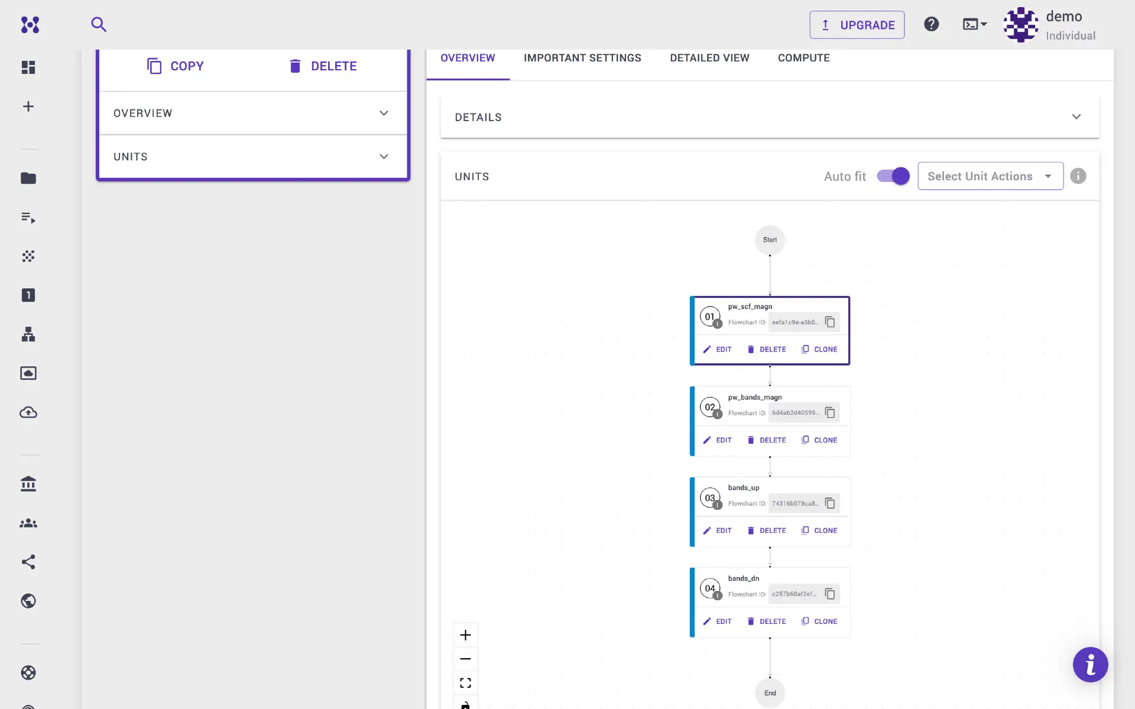The height and width of the screenshot is (709, 1135).
Task: Click the search magnifier icon
Action: click(x=99, y=24)
